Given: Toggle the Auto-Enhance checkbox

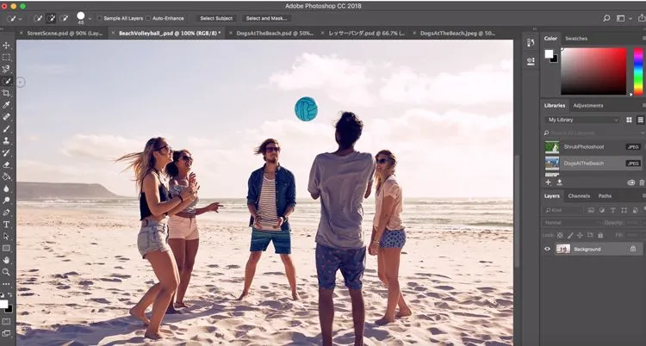Looking at the screenshot, I should point(148,18).
